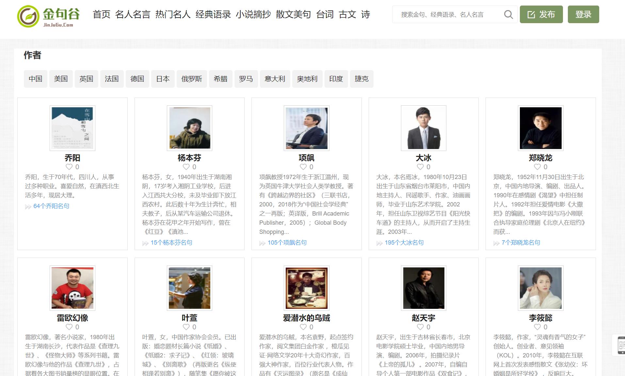
Task: Filter authors by 印度
Action: pyautogui.click(x=336, y=79)
